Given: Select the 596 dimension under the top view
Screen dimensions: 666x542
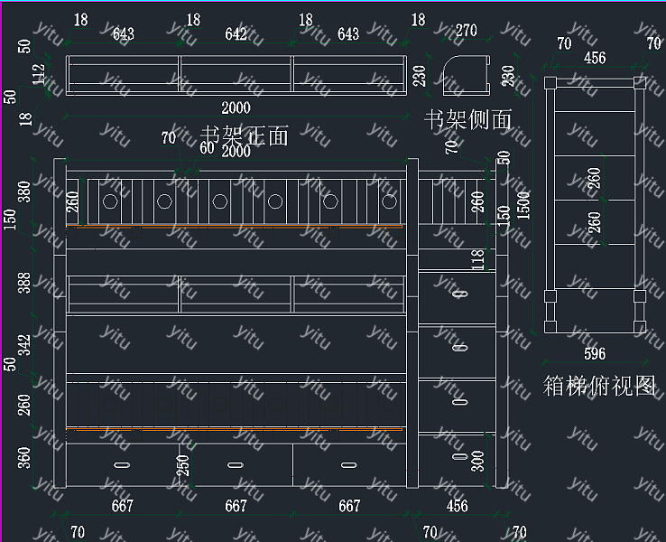Looking at the screenshot, I should (x=595, y=353).
